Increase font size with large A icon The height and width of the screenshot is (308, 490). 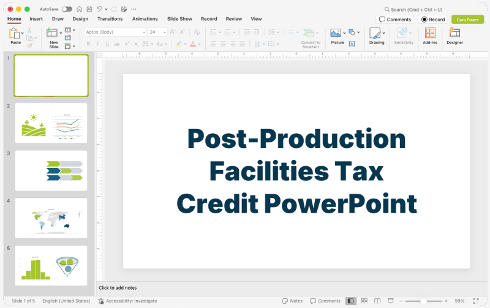tap(173, 32)
